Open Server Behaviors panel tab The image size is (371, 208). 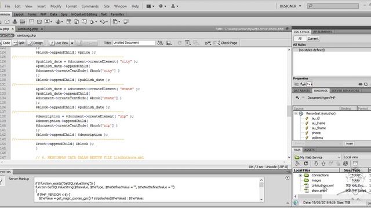click(345, 91)
